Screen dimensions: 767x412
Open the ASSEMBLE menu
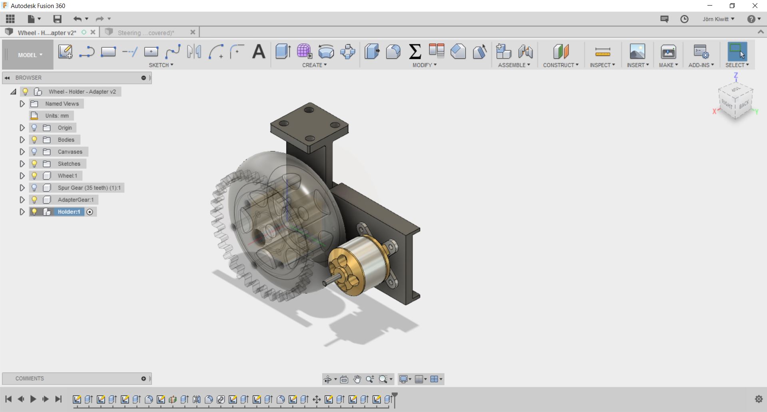pyautogui.click(x=514, y=65)
